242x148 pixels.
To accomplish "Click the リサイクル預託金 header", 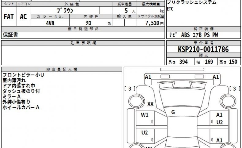I will tap(151, 16).
